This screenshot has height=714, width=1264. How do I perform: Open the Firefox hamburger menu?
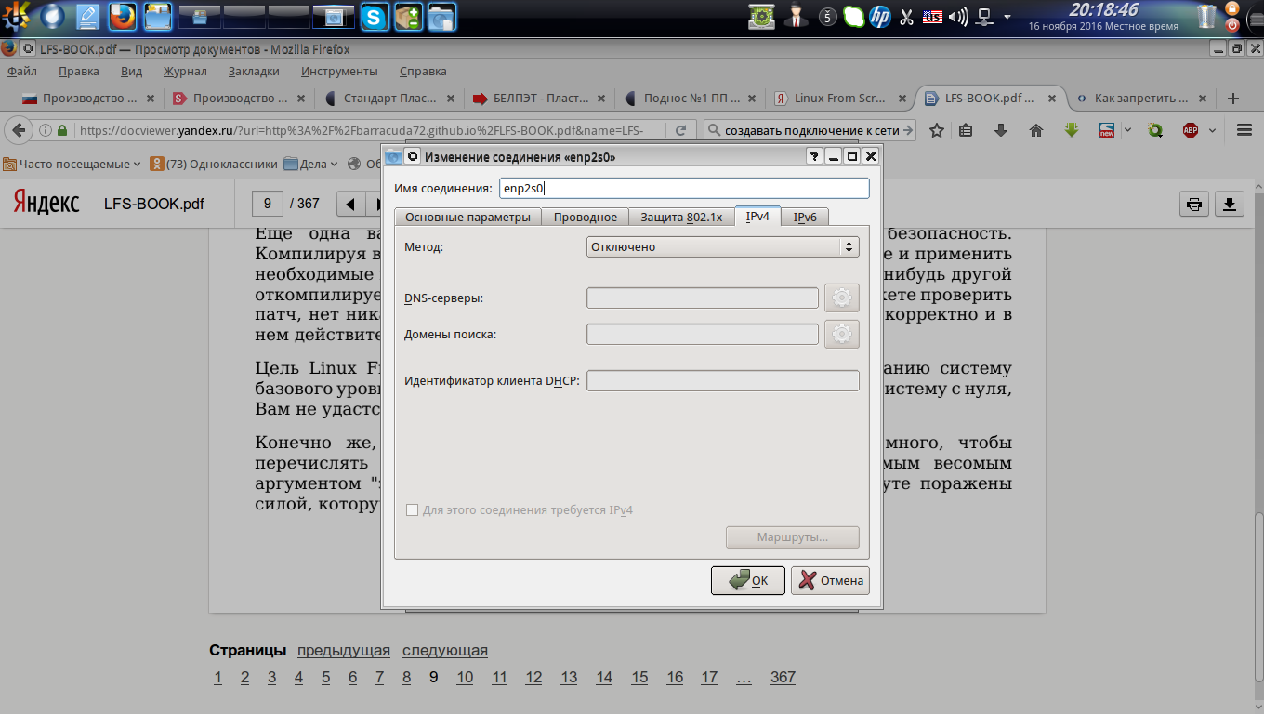tap(1244, 130)
